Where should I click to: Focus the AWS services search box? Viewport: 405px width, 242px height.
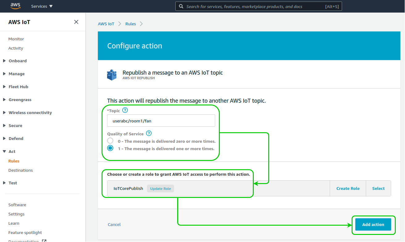[x=259, y=6]
